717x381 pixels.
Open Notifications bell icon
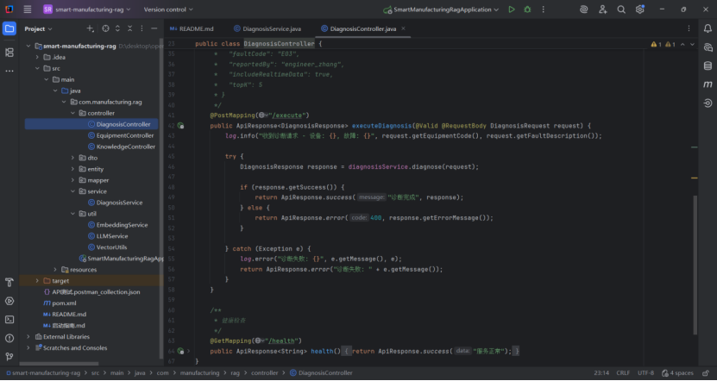click(x=708, y=28)
